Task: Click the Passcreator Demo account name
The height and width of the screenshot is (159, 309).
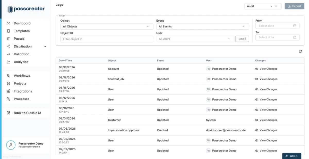Action: coord(31,144)
